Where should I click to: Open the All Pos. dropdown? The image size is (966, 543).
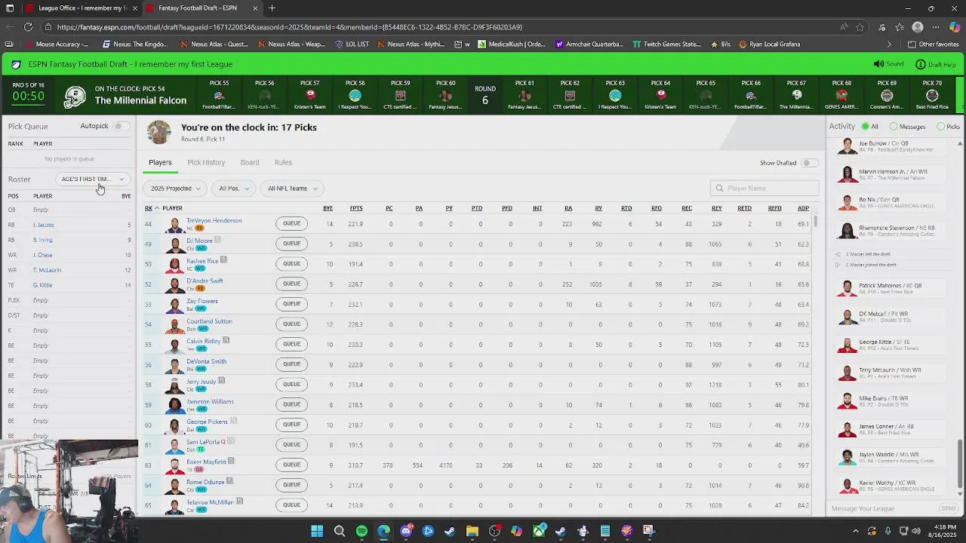coord(233,189)
